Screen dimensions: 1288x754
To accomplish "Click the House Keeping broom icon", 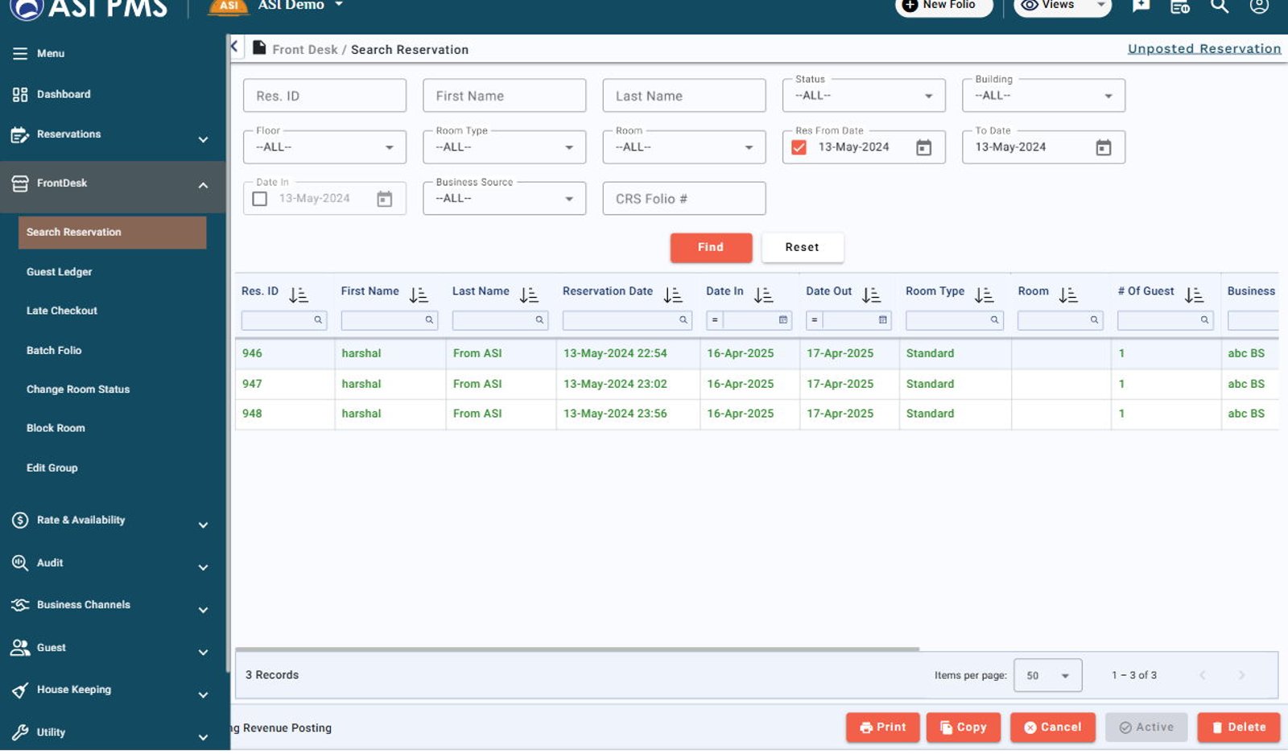I will click(x=20, y=690).
